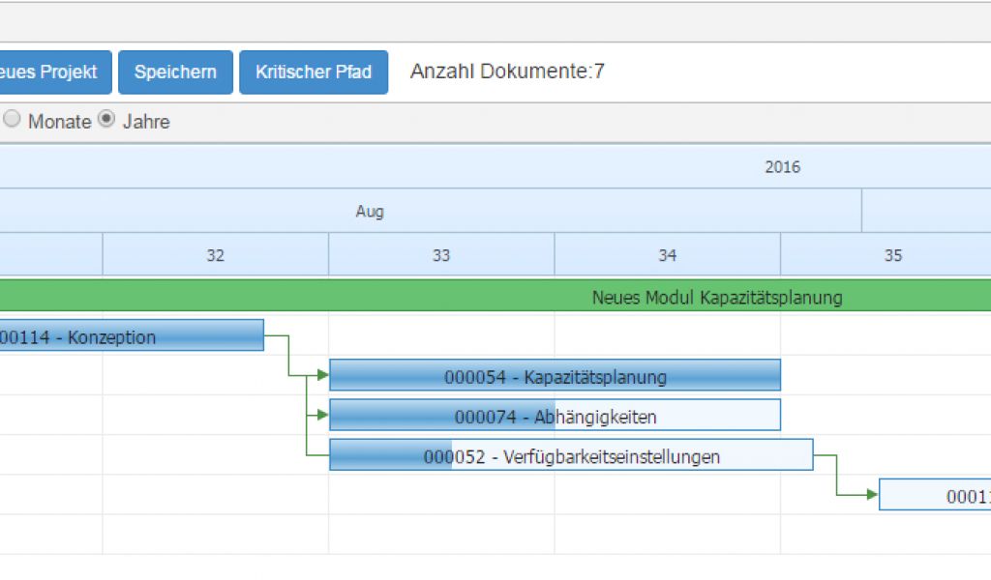The height and width of the screenshot is (580, 991).
Task: Click calendar week 32 header
Action: click(215, 255)
